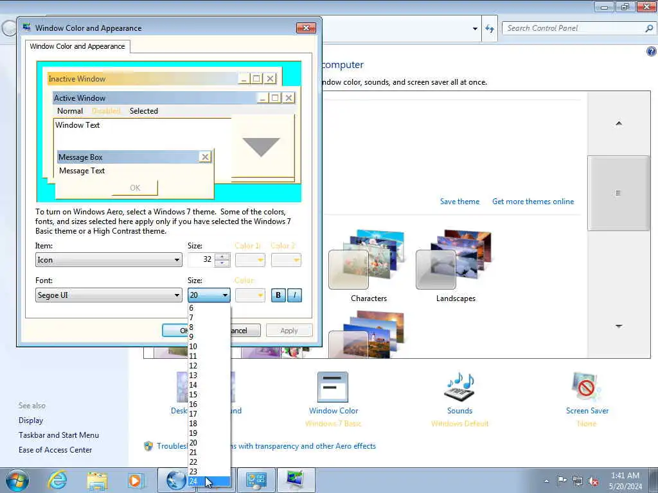Select font size 24 in list
658x493 pixels.
[x=209, y=481]
